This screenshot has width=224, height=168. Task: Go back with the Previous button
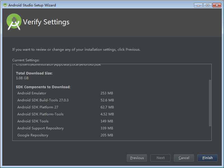[137, 158]
